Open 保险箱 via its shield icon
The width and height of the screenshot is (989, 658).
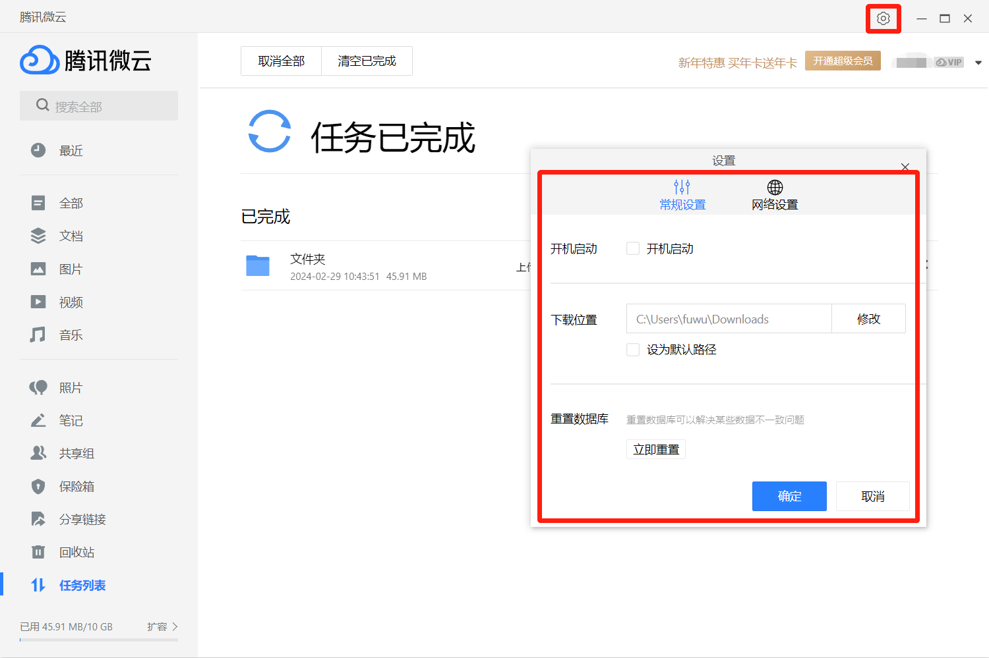click(x=38, y=486)
